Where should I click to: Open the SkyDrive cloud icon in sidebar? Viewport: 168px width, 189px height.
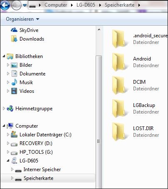click(14, 30)
